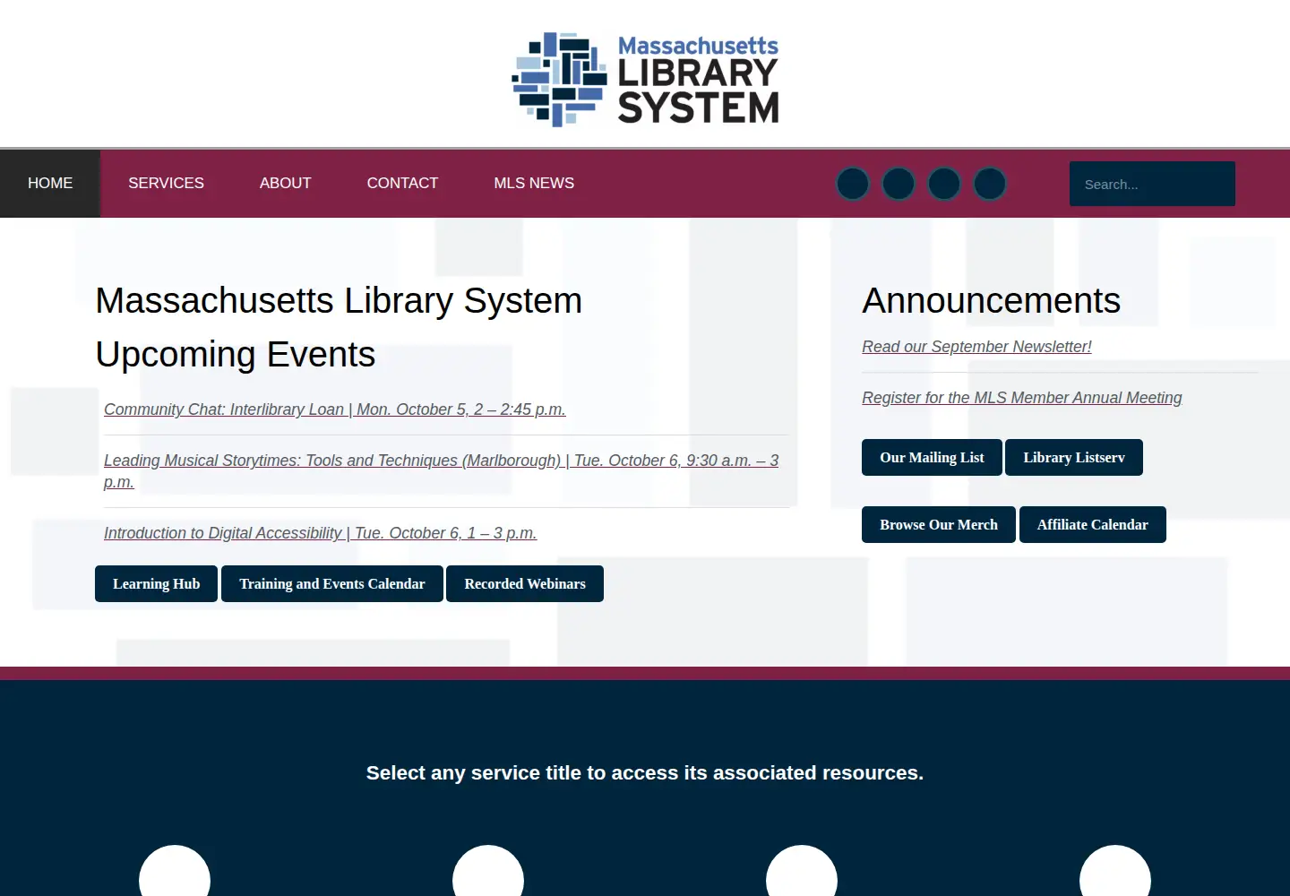Click the Our Mailing List button
1290x896 pixels.
[932, 458]
